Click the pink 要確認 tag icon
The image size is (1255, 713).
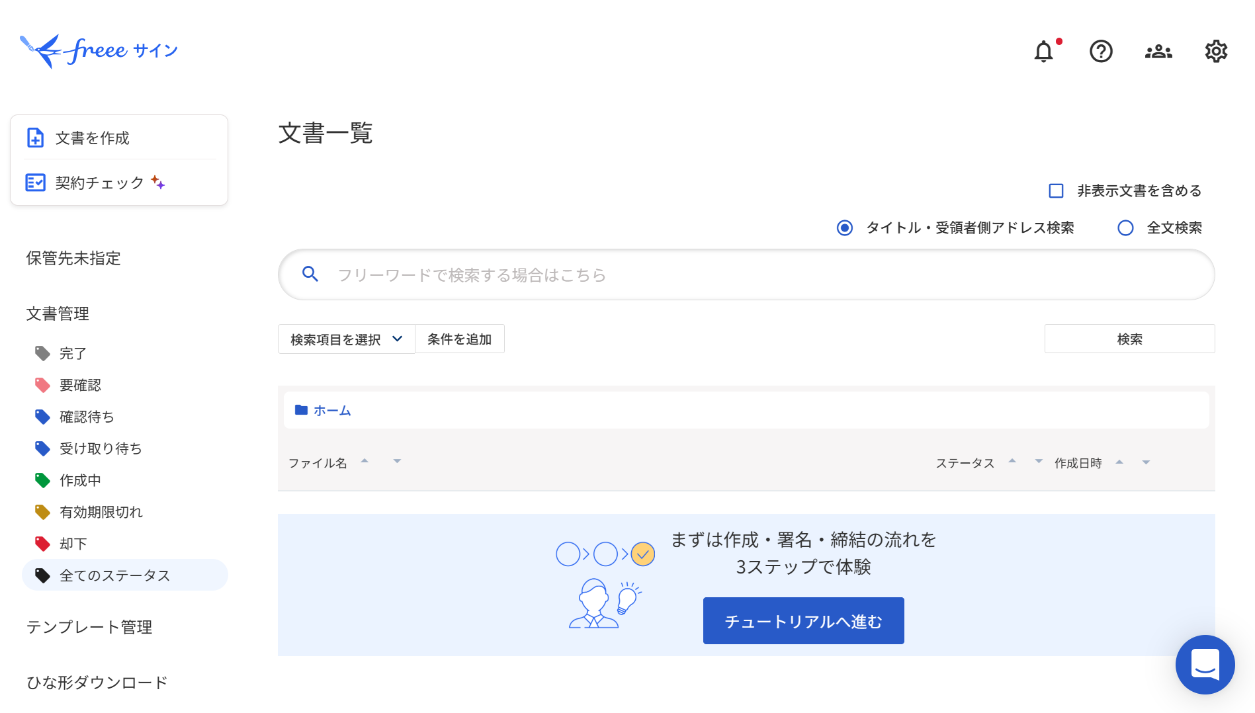[42, 385]
